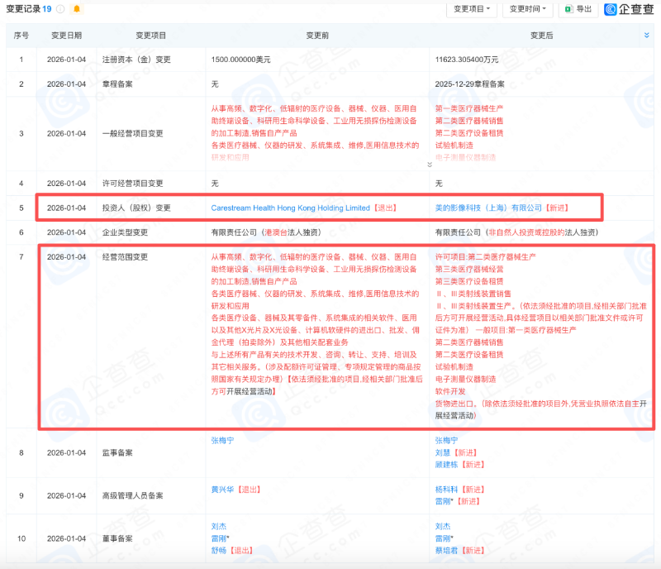Click the orange bell alert icon
Screen dimensions: 661x569
(77, 9)
